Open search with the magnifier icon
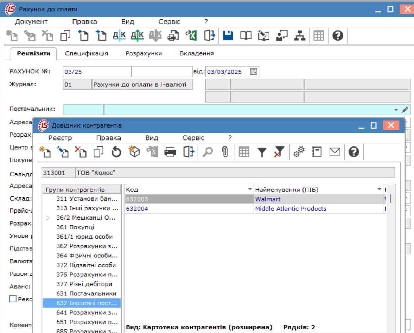Image resolution: width=414 pixels, height=333 pixels. pyautogui.click(x=208, y=152)
